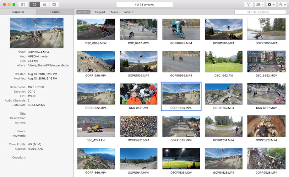Select the GOPR1589.MP4 thumbnail

(x=96, y=62)
